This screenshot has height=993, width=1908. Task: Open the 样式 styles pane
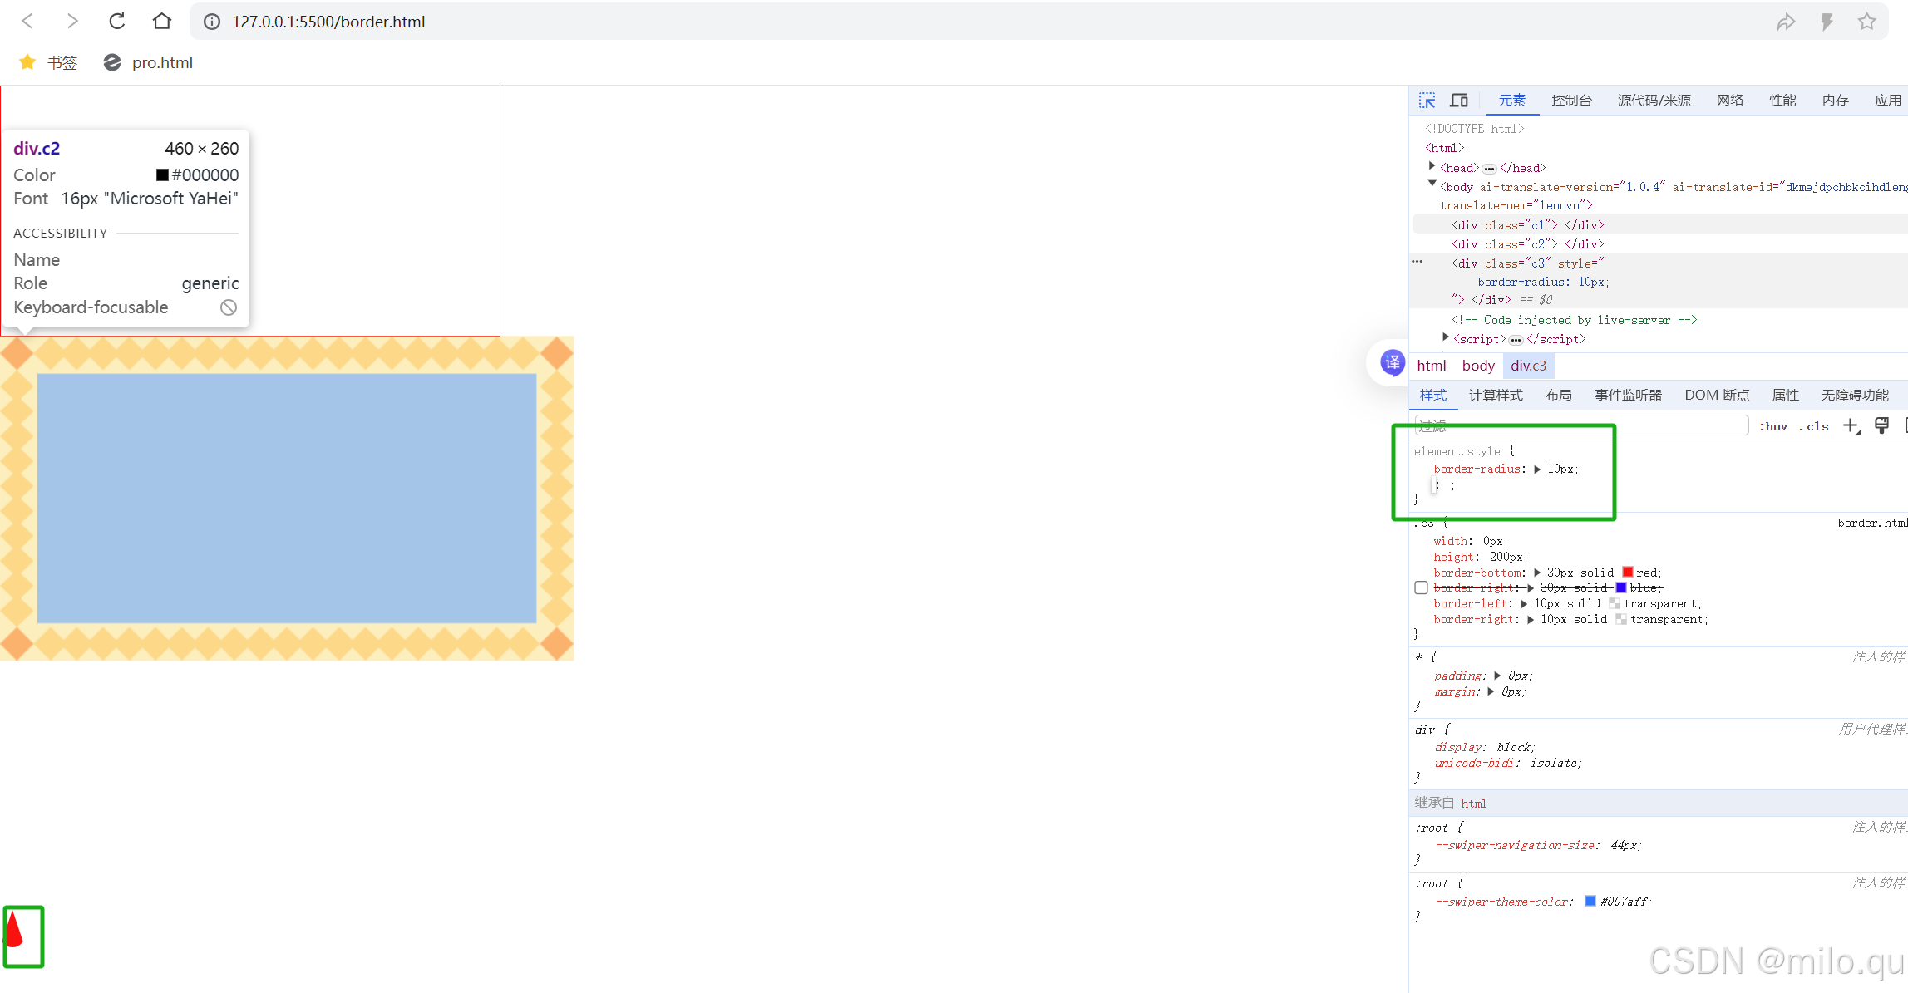pos(1433,396)
